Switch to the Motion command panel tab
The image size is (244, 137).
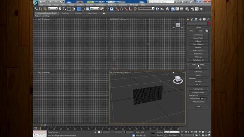click(x=200, y=19)
